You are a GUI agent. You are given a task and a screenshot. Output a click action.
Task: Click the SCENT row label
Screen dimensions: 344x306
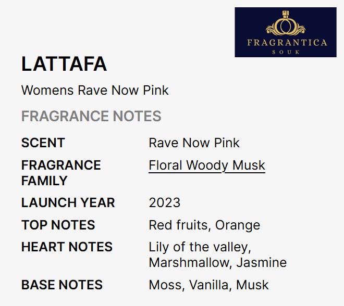coord(43,143)
